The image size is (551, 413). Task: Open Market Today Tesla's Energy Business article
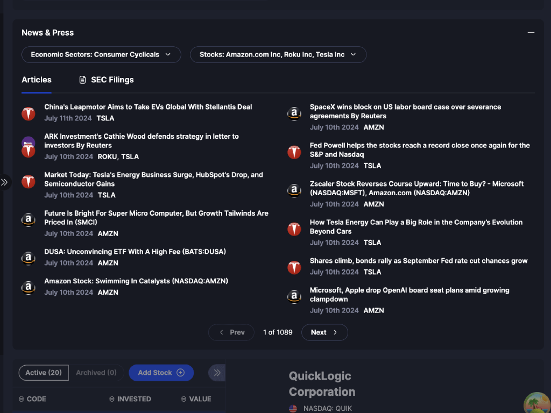point(153,179)
